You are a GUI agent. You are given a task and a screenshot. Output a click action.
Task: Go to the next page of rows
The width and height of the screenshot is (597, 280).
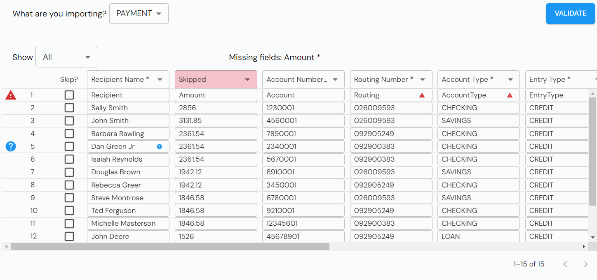click(585, 264)
